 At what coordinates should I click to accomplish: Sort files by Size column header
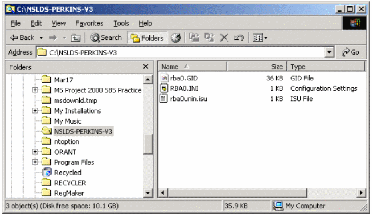point(257,67)
